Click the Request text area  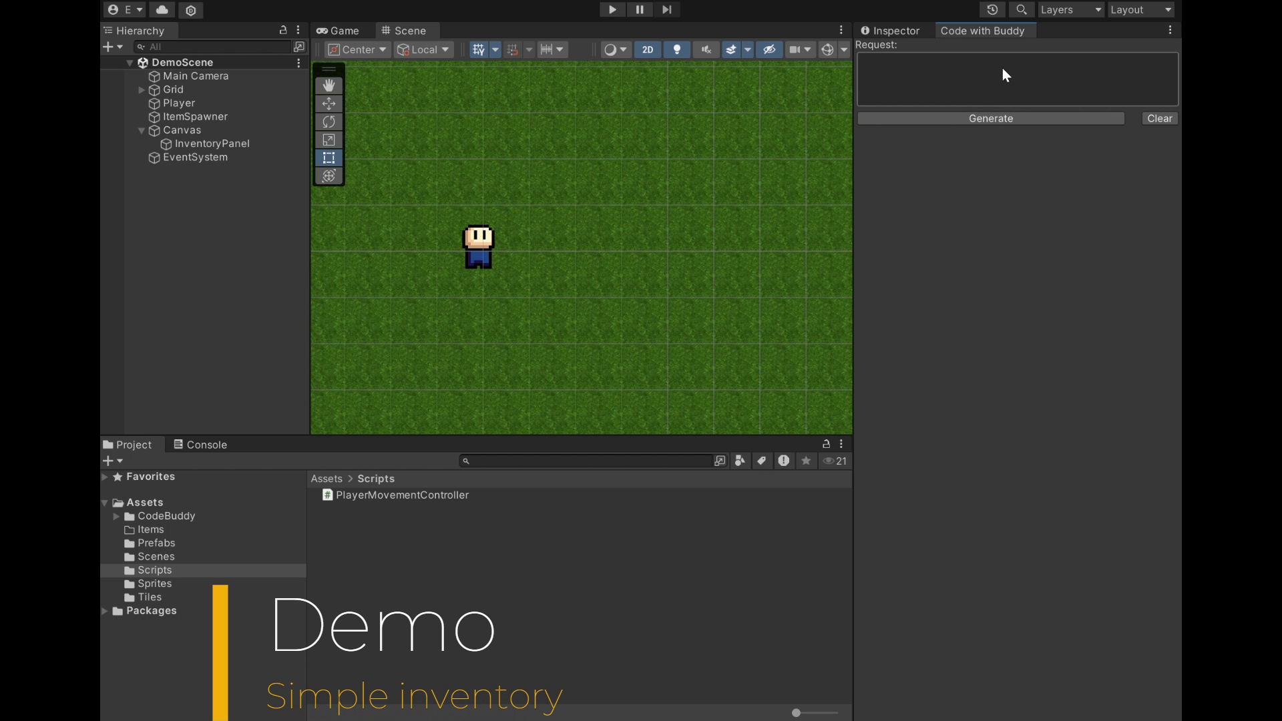point(1018,79)
